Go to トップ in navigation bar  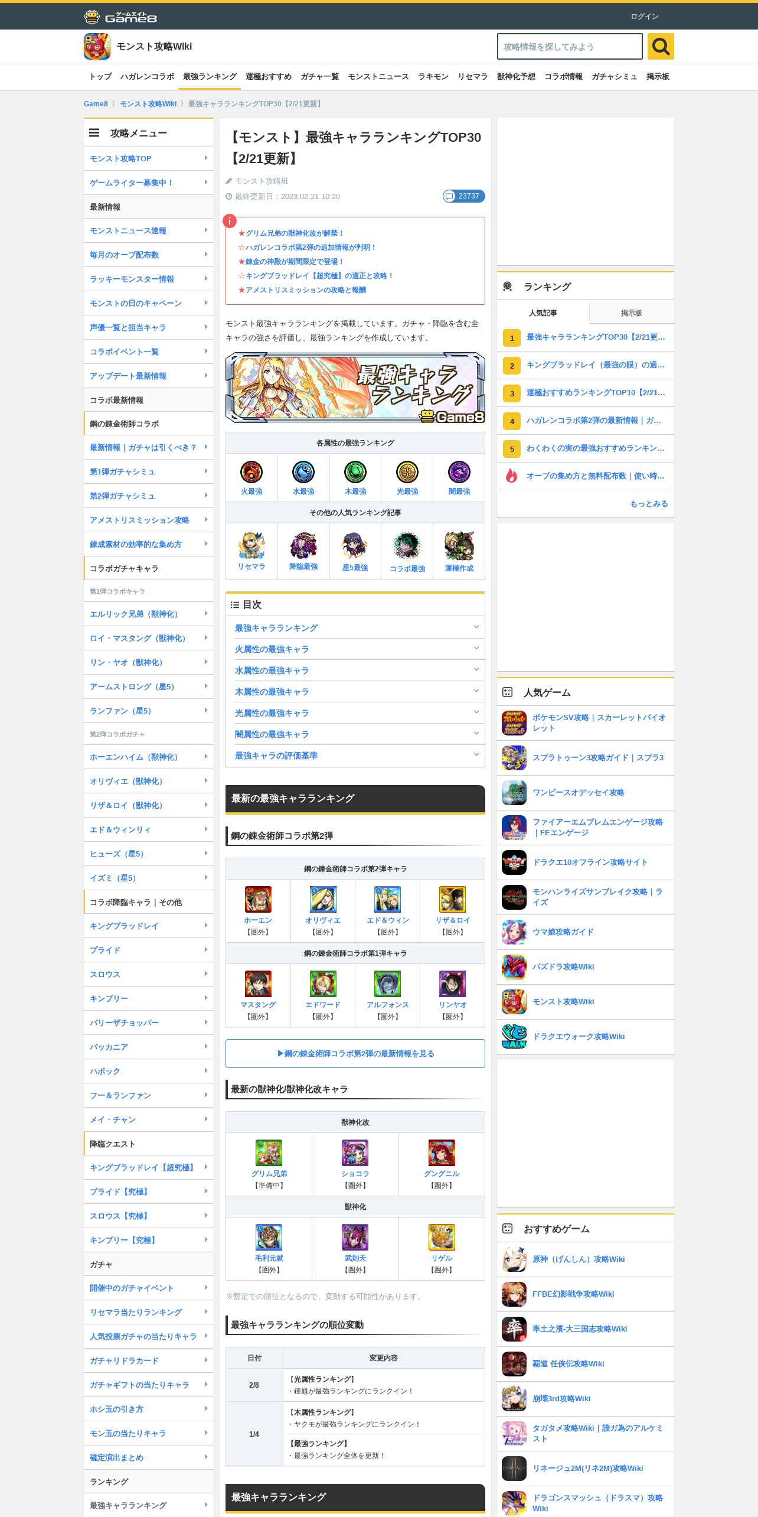click(x=100, y=76)
